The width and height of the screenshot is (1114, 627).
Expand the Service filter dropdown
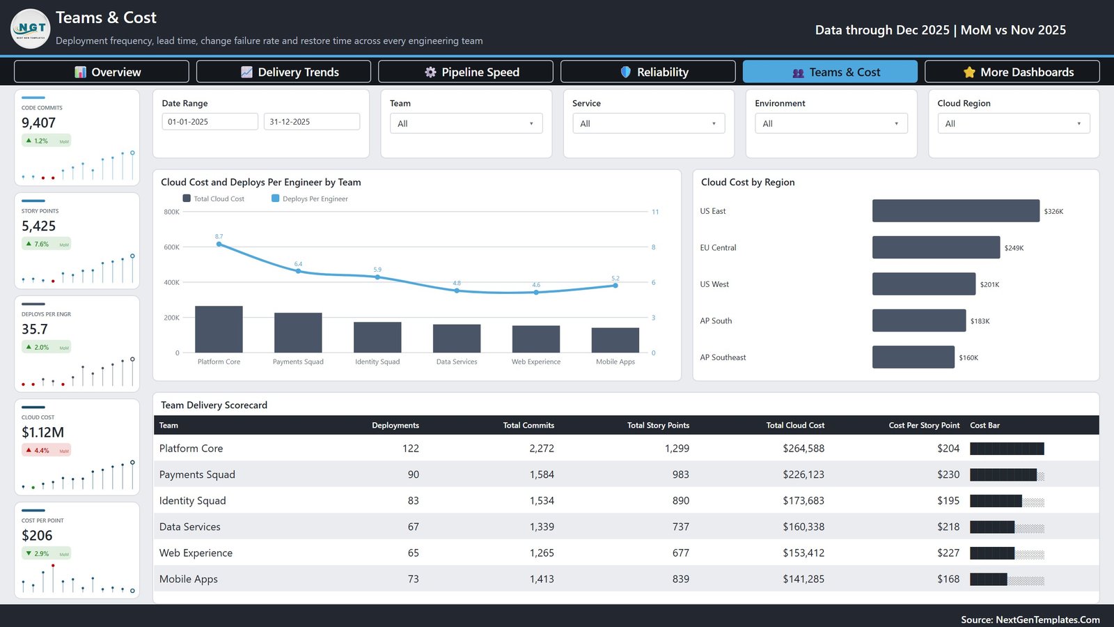648,123
